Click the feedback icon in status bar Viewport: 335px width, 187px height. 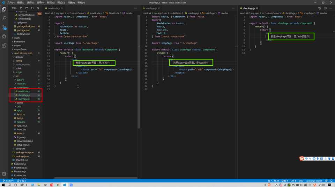(326, 181)
